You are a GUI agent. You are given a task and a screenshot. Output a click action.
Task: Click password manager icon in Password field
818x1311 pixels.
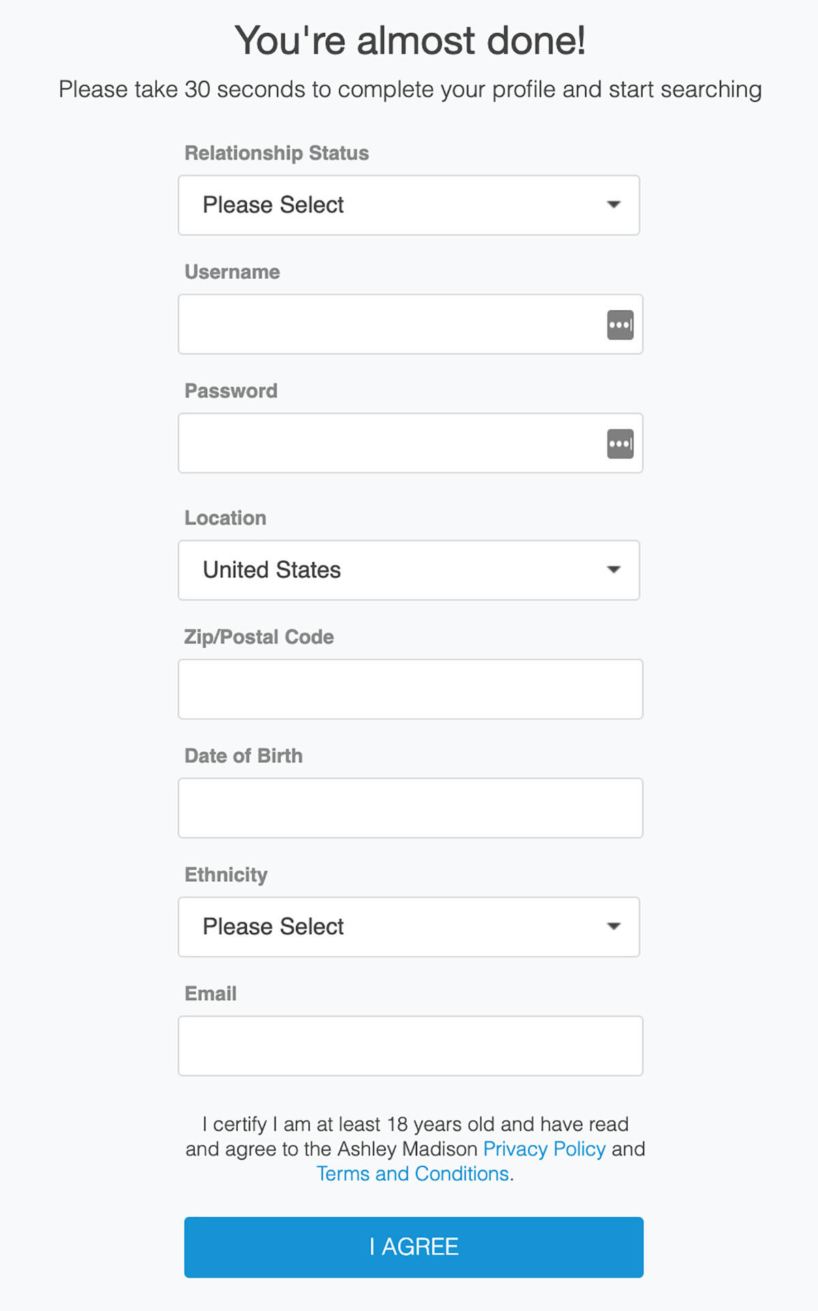(x=620, y=444)
